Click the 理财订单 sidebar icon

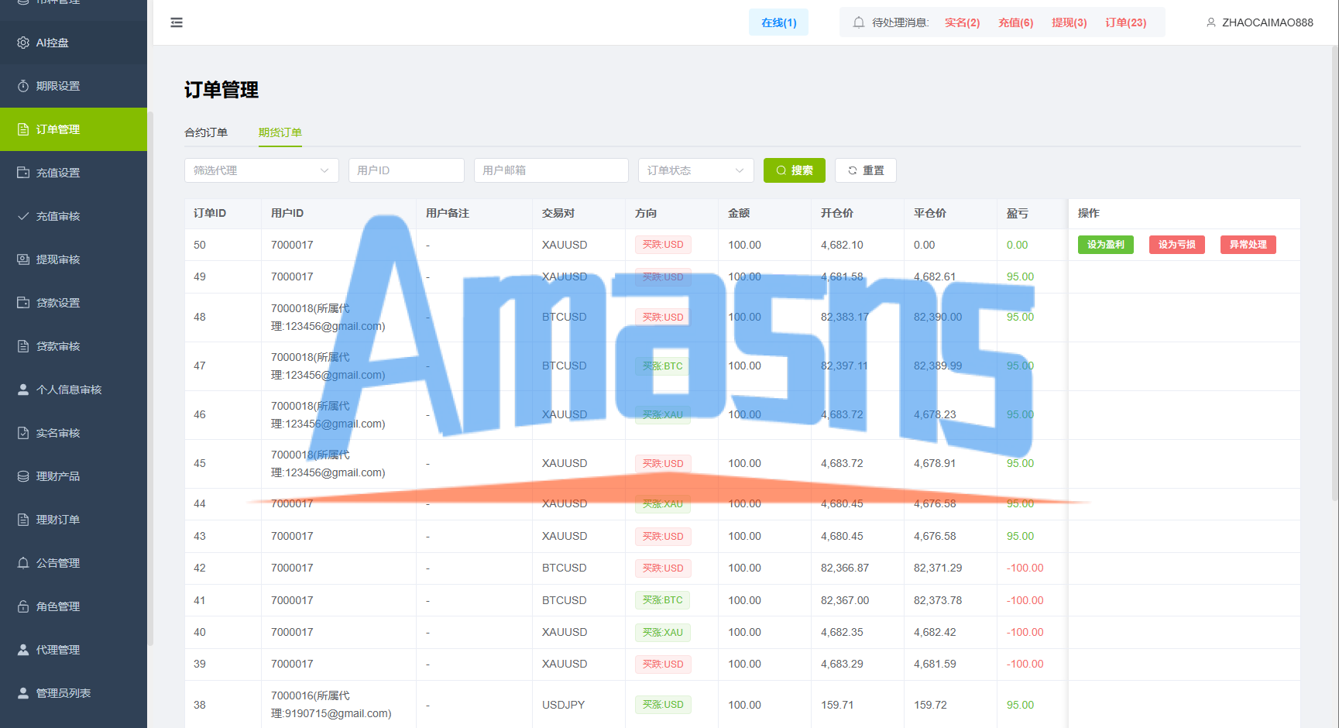click(23, 520)
